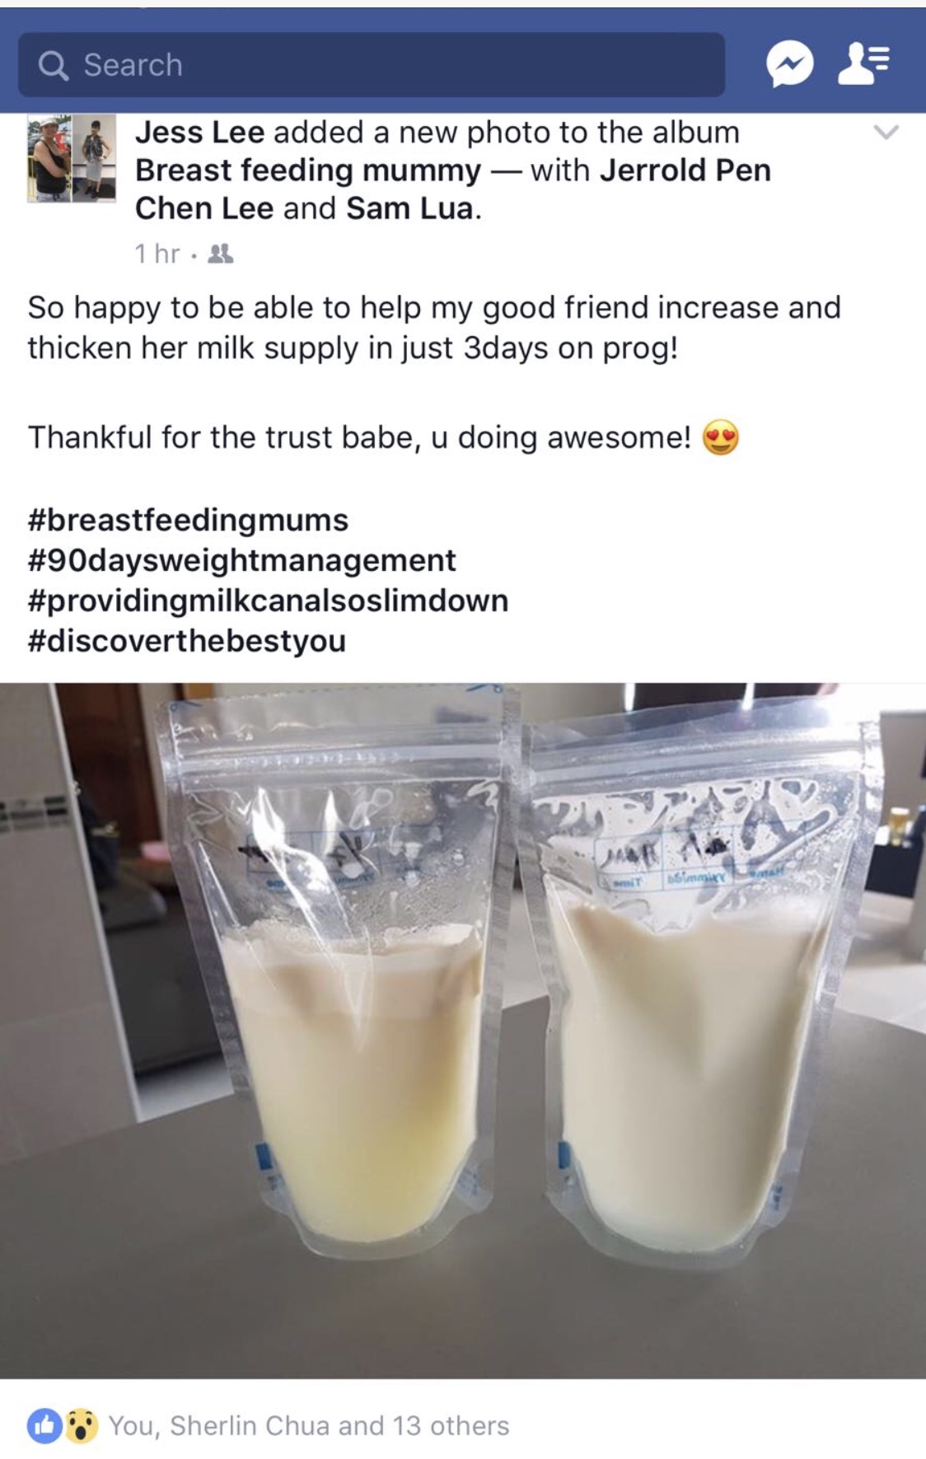The width and height of the screenshot is (926, 1459).
Task: Open the friend requests icon
Action: tap(863, 65)
